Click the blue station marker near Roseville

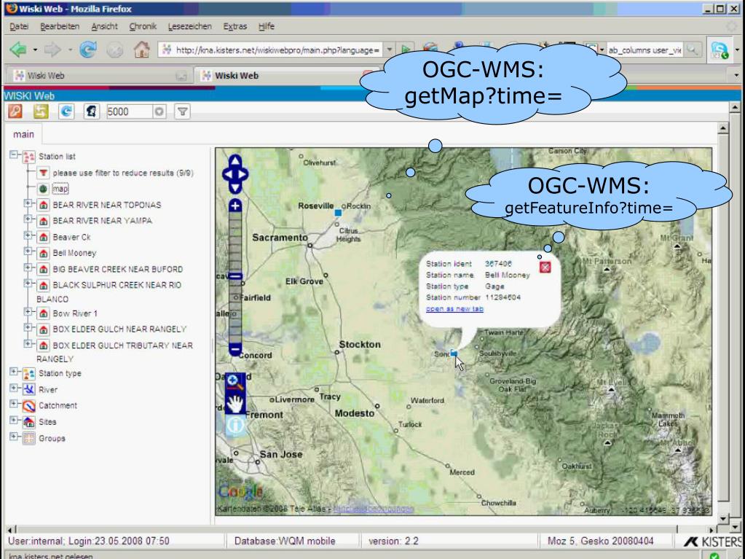338,213
